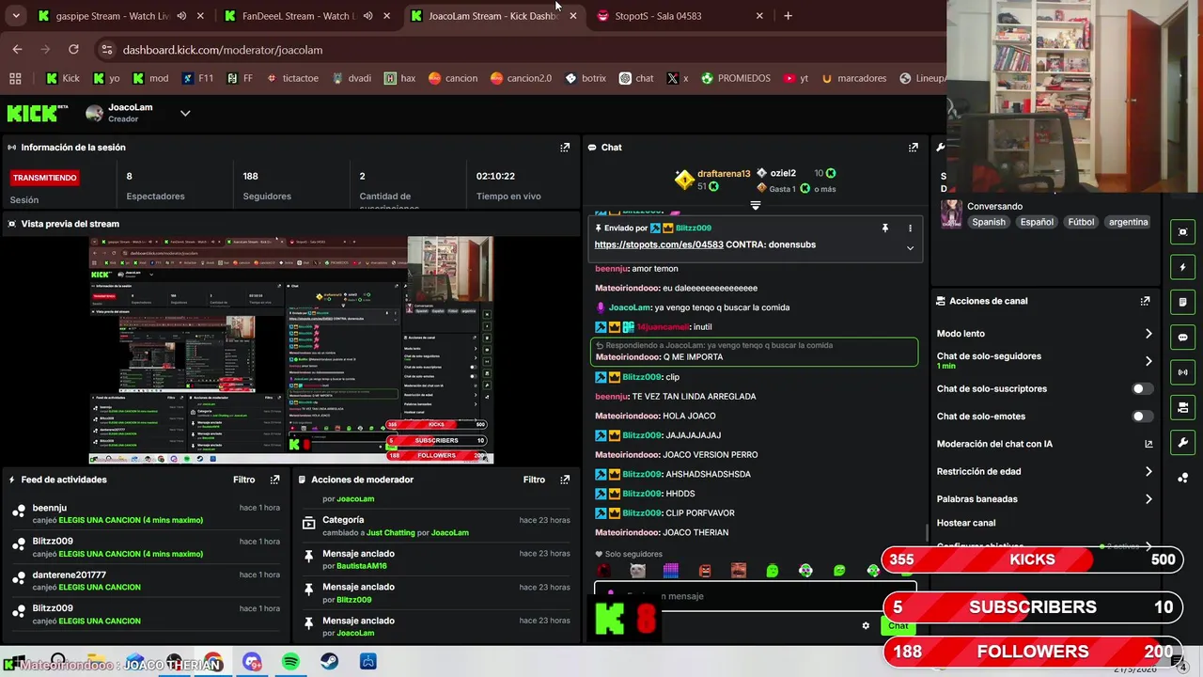Image resolution: width=1203 pixels, height=677 pixels.
Task: Click the chat message input field
Action: click(x=755, y=596)
